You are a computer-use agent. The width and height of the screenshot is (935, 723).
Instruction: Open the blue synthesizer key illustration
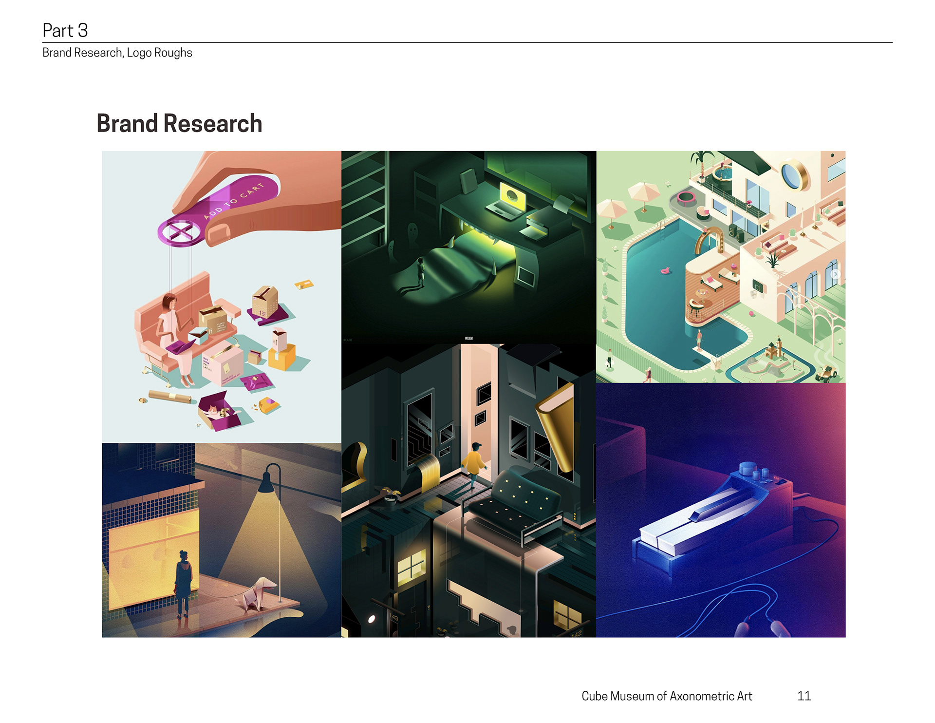[720, 510]
